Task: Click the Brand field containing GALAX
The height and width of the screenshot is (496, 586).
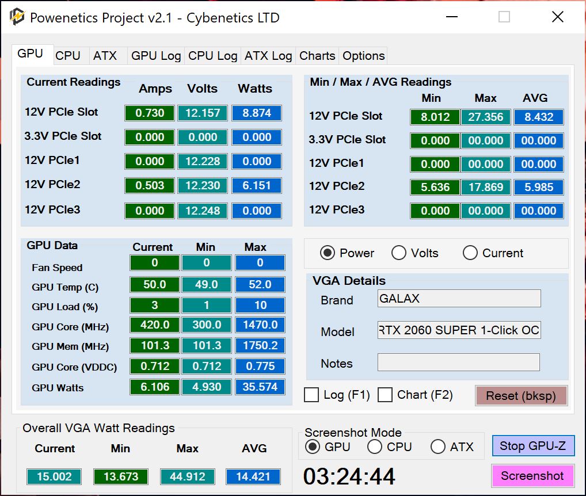Action: click(459, 299)
